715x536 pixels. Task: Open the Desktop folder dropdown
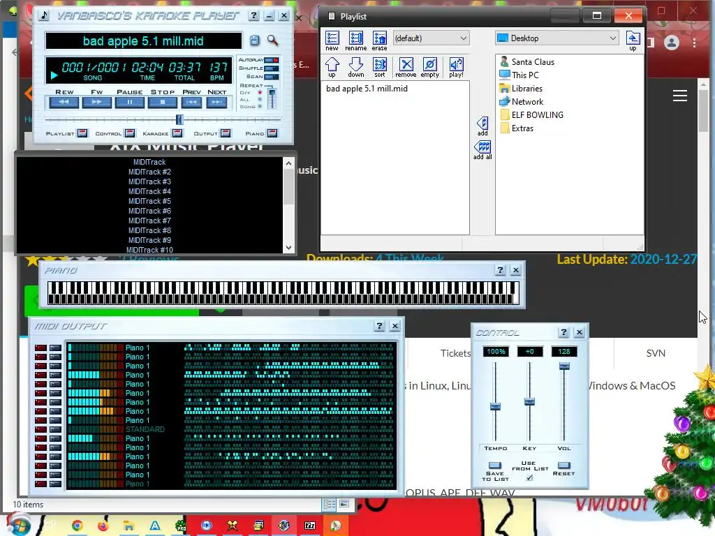point(556,38)
